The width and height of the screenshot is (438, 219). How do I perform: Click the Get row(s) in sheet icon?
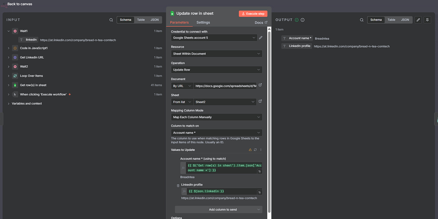[15, 85]
